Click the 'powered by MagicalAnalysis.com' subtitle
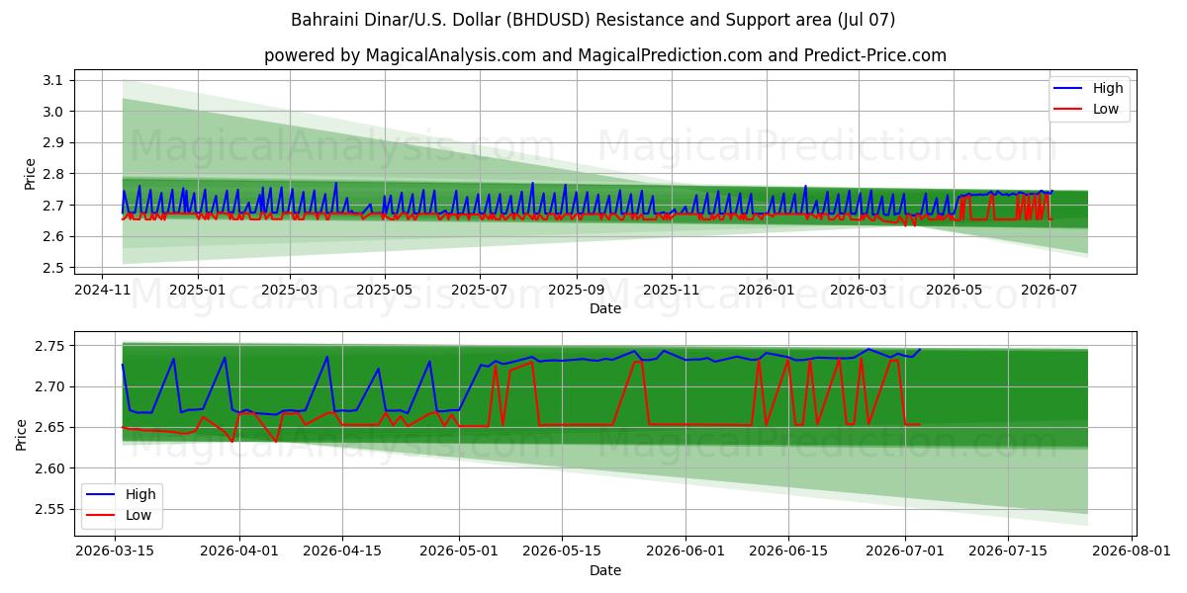The width and height of the screenshot is (1187, 593). coord(605,55)
